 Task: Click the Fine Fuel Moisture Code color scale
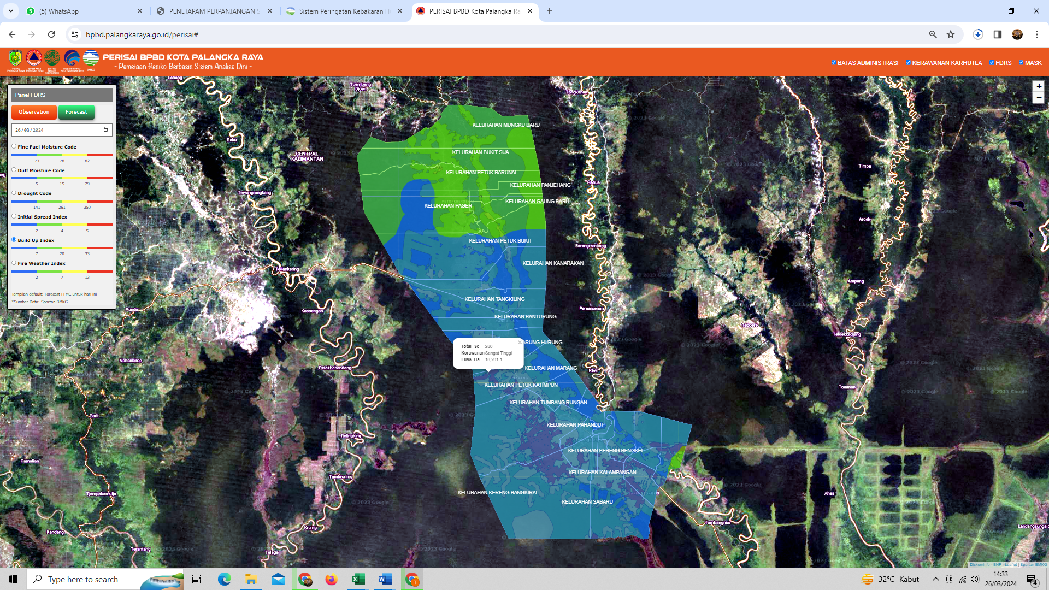coord(62,155)
